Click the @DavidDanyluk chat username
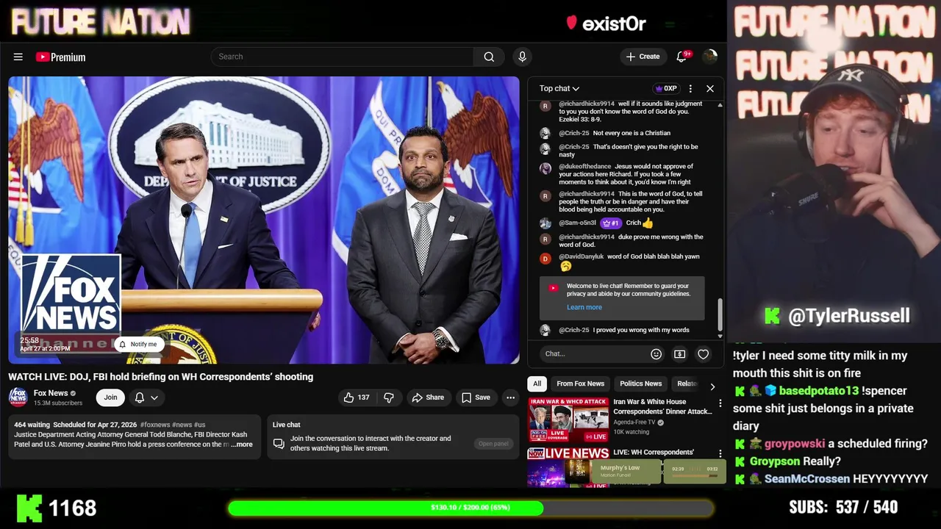Viewport: 941px width, 529px height. 581,256
